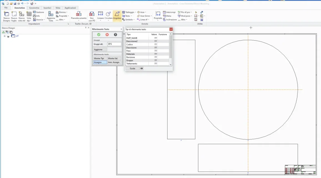
Task: Open the File menu
Action: (6, 8)
